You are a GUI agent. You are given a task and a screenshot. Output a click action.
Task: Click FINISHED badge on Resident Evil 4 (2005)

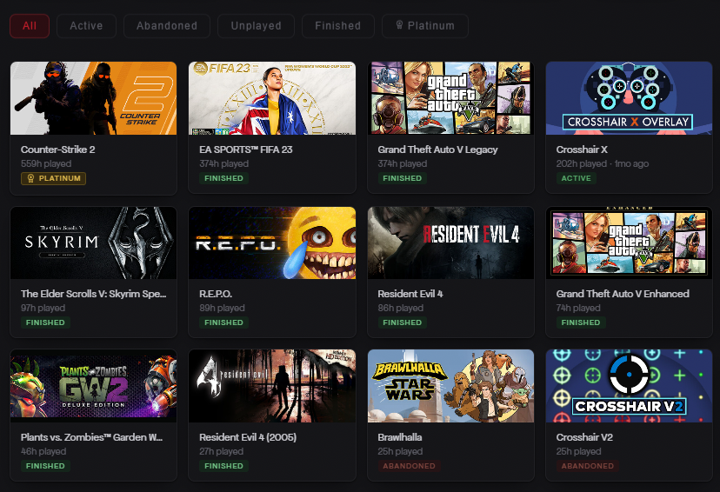(223, 466)
